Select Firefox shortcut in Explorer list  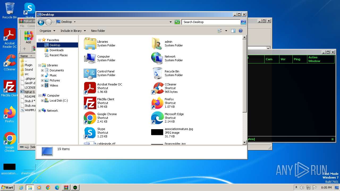click(x=157, y=103)
